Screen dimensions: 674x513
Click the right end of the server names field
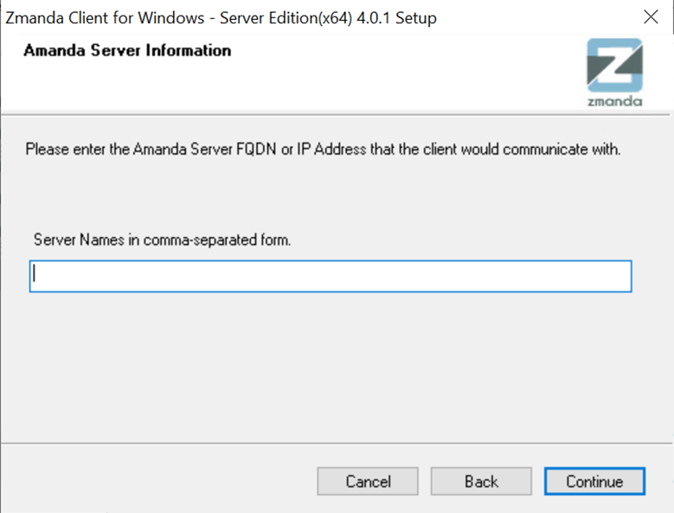[x=619, y=276]
